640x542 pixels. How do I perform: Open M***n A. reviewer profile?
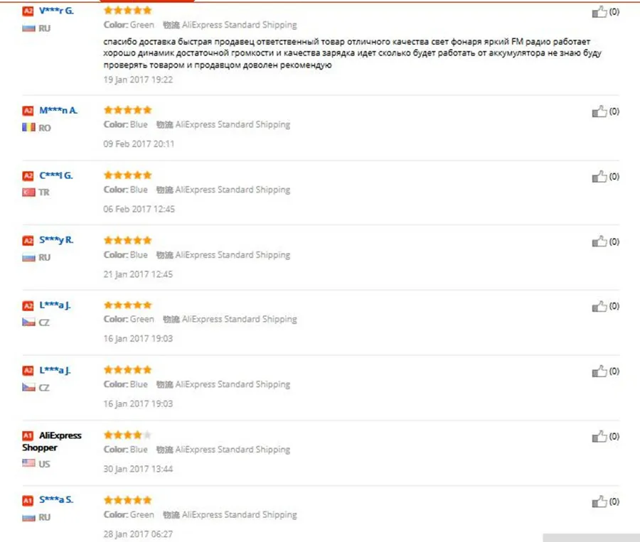[x=58, y=111]
